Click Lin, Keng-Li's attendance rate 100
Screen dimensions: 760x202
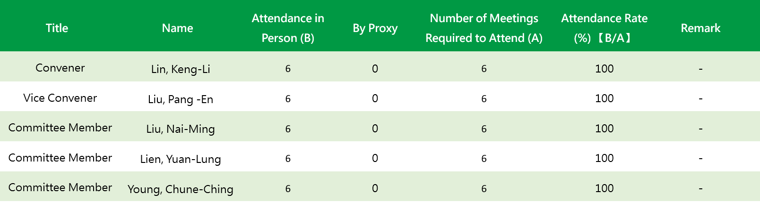click(604, 69)
